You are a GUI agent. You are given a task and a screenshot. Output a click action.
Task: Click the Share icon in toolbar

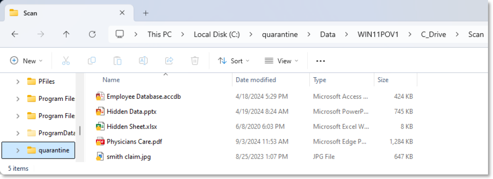click(169, 61)
